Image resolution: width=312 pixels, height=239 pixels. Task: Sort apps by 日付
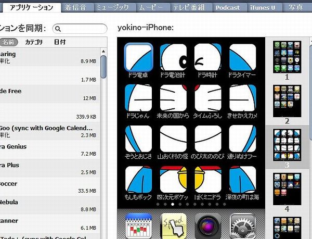click(x=60, y=42)
